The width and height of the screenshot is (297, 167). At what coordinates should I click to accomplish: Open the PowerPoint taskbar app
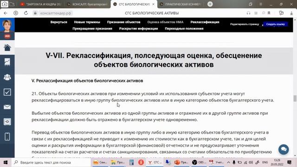[181, 162]
